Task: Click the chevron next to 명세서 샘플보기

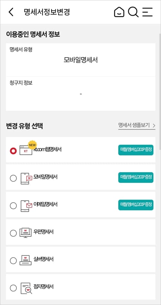Action: tap(154, 126)
